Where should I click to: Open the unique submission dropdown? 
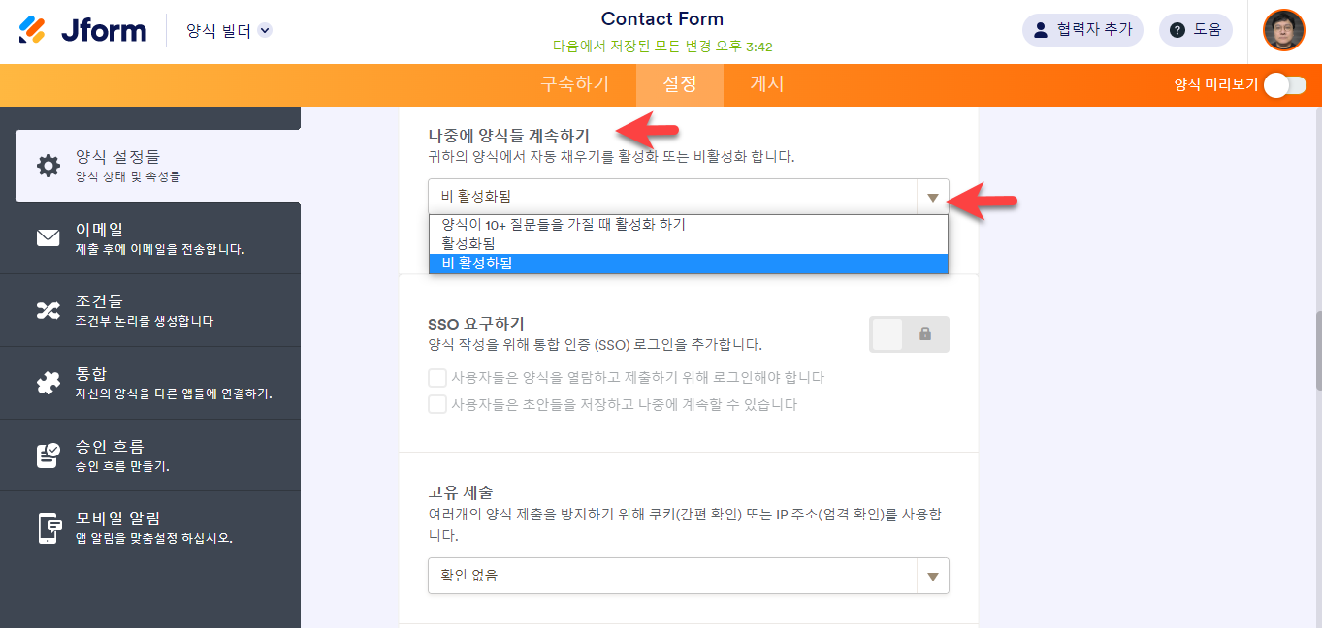pyautogui.click(x=688, y=576)
